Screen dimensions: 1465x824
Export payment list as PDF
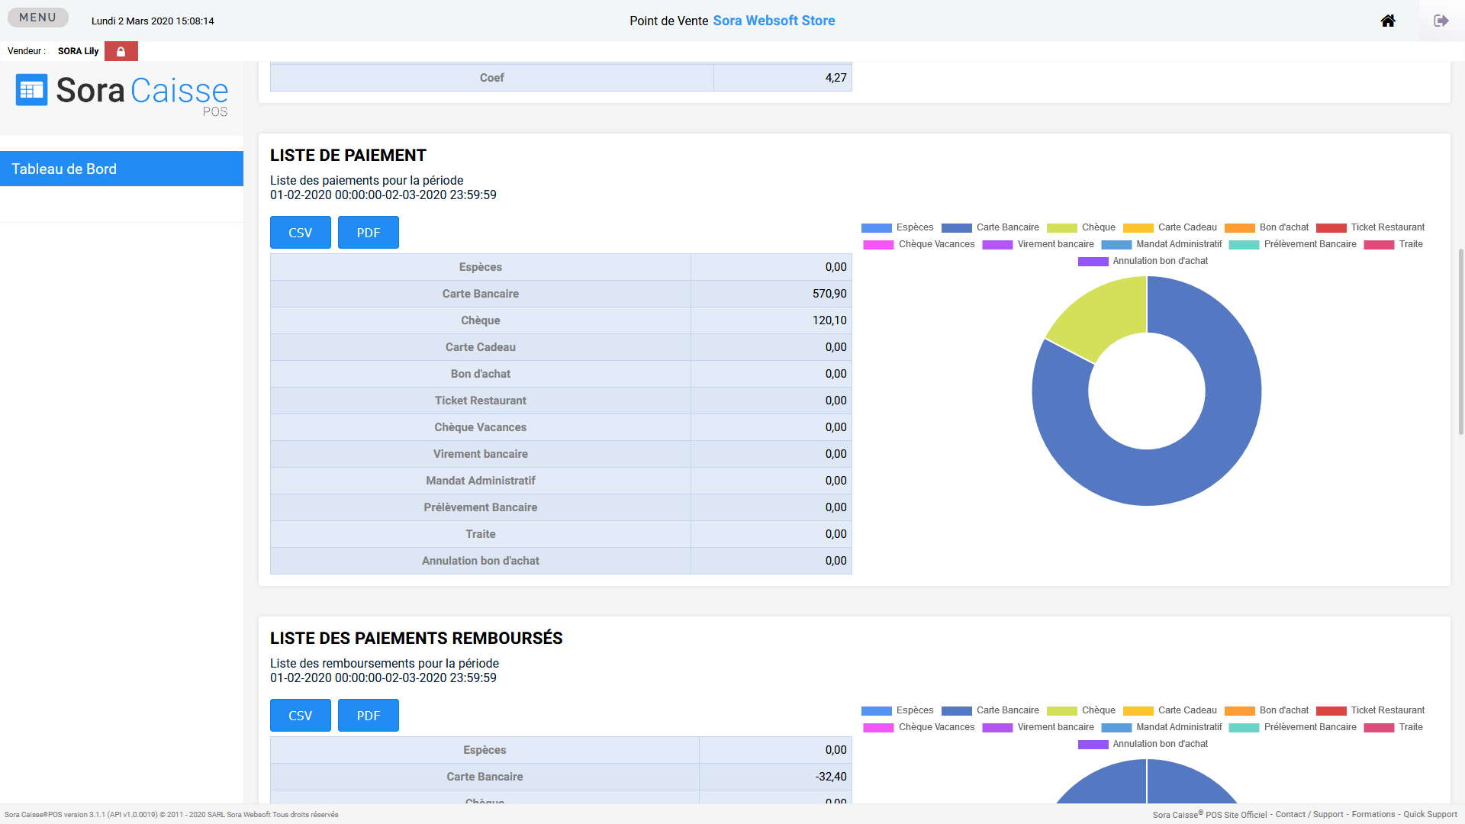click(x=368, y=233)
